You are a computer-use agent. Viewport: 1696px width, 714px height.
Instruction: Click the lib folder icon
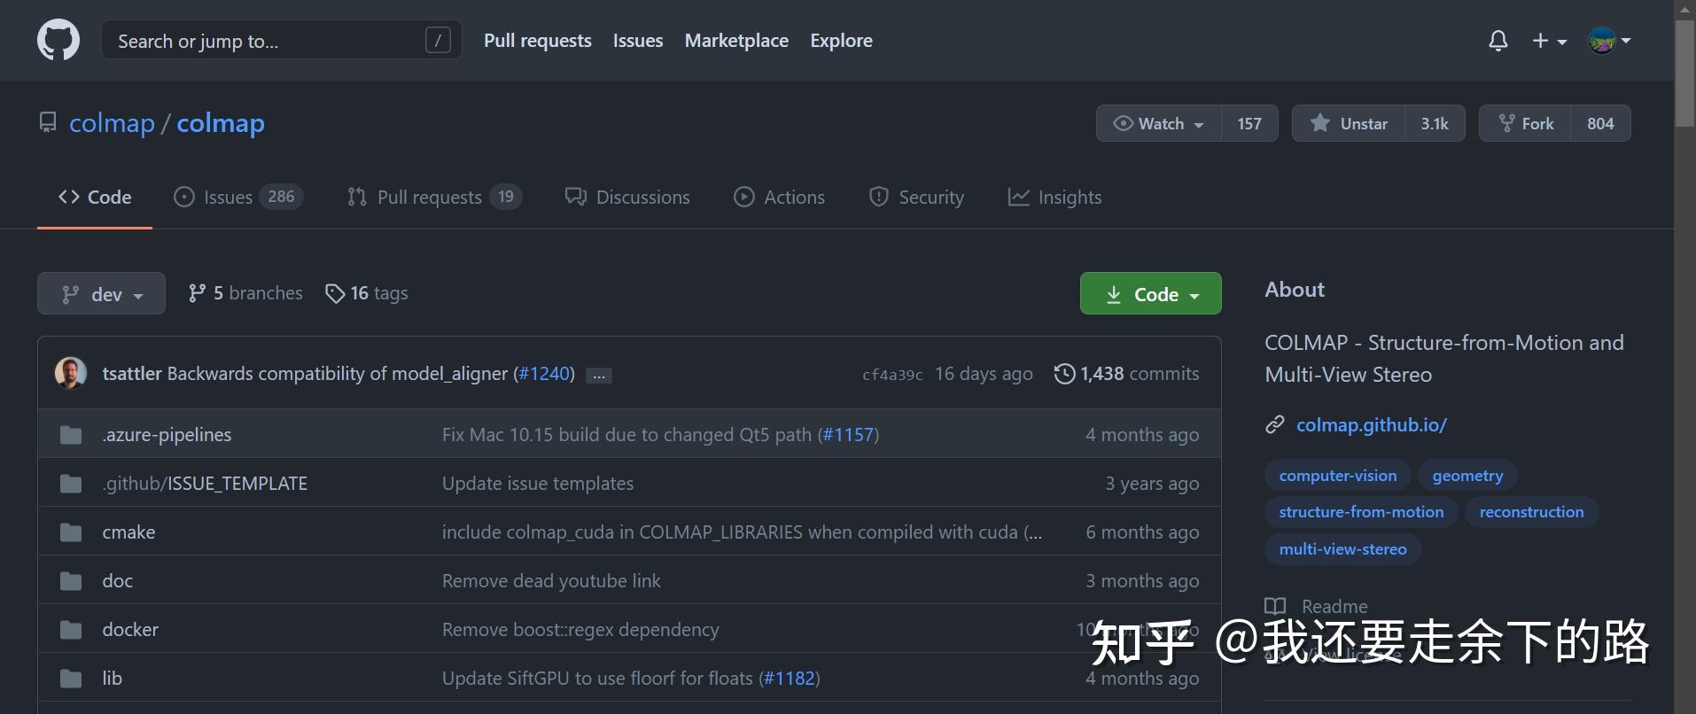pyautogui.click(x=71, y=679)
